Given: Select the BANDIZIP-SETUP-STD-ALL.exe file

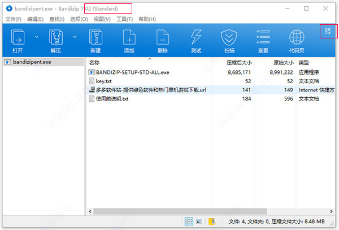Looking at the screenshot, I should [133, 72].
